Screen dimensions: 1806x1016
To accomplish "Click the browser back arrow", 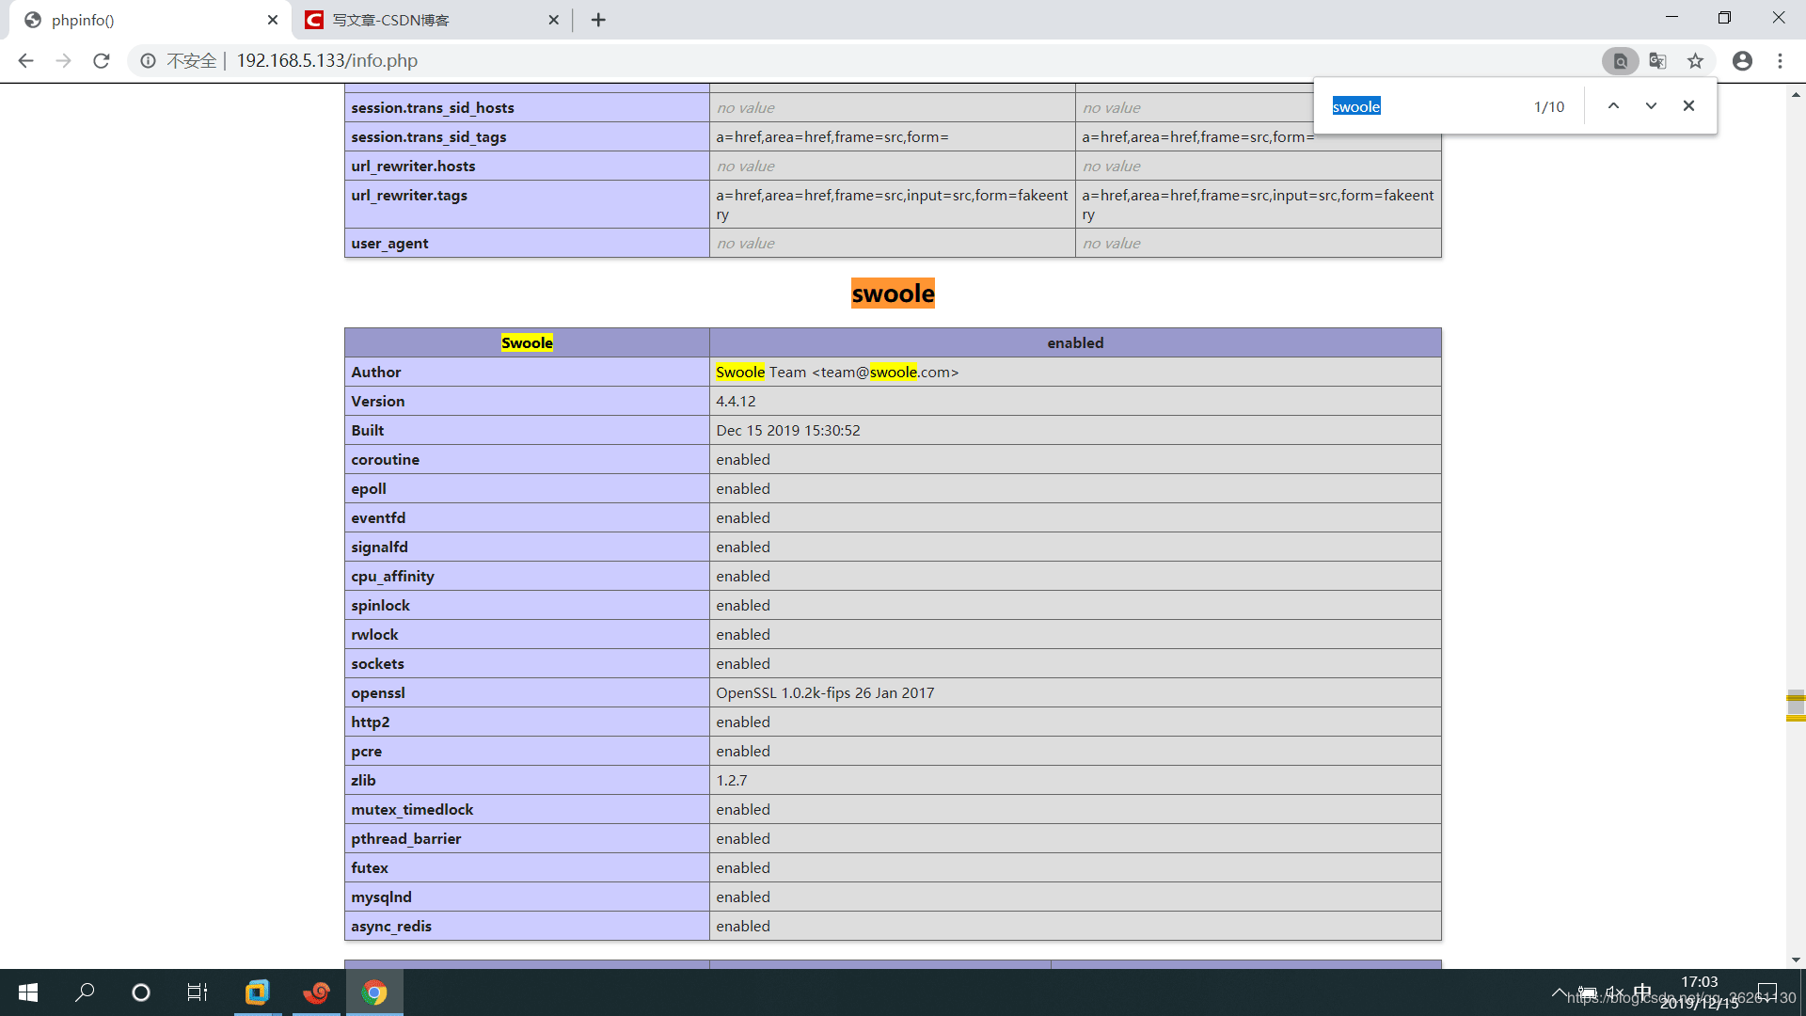I will 25,61.
